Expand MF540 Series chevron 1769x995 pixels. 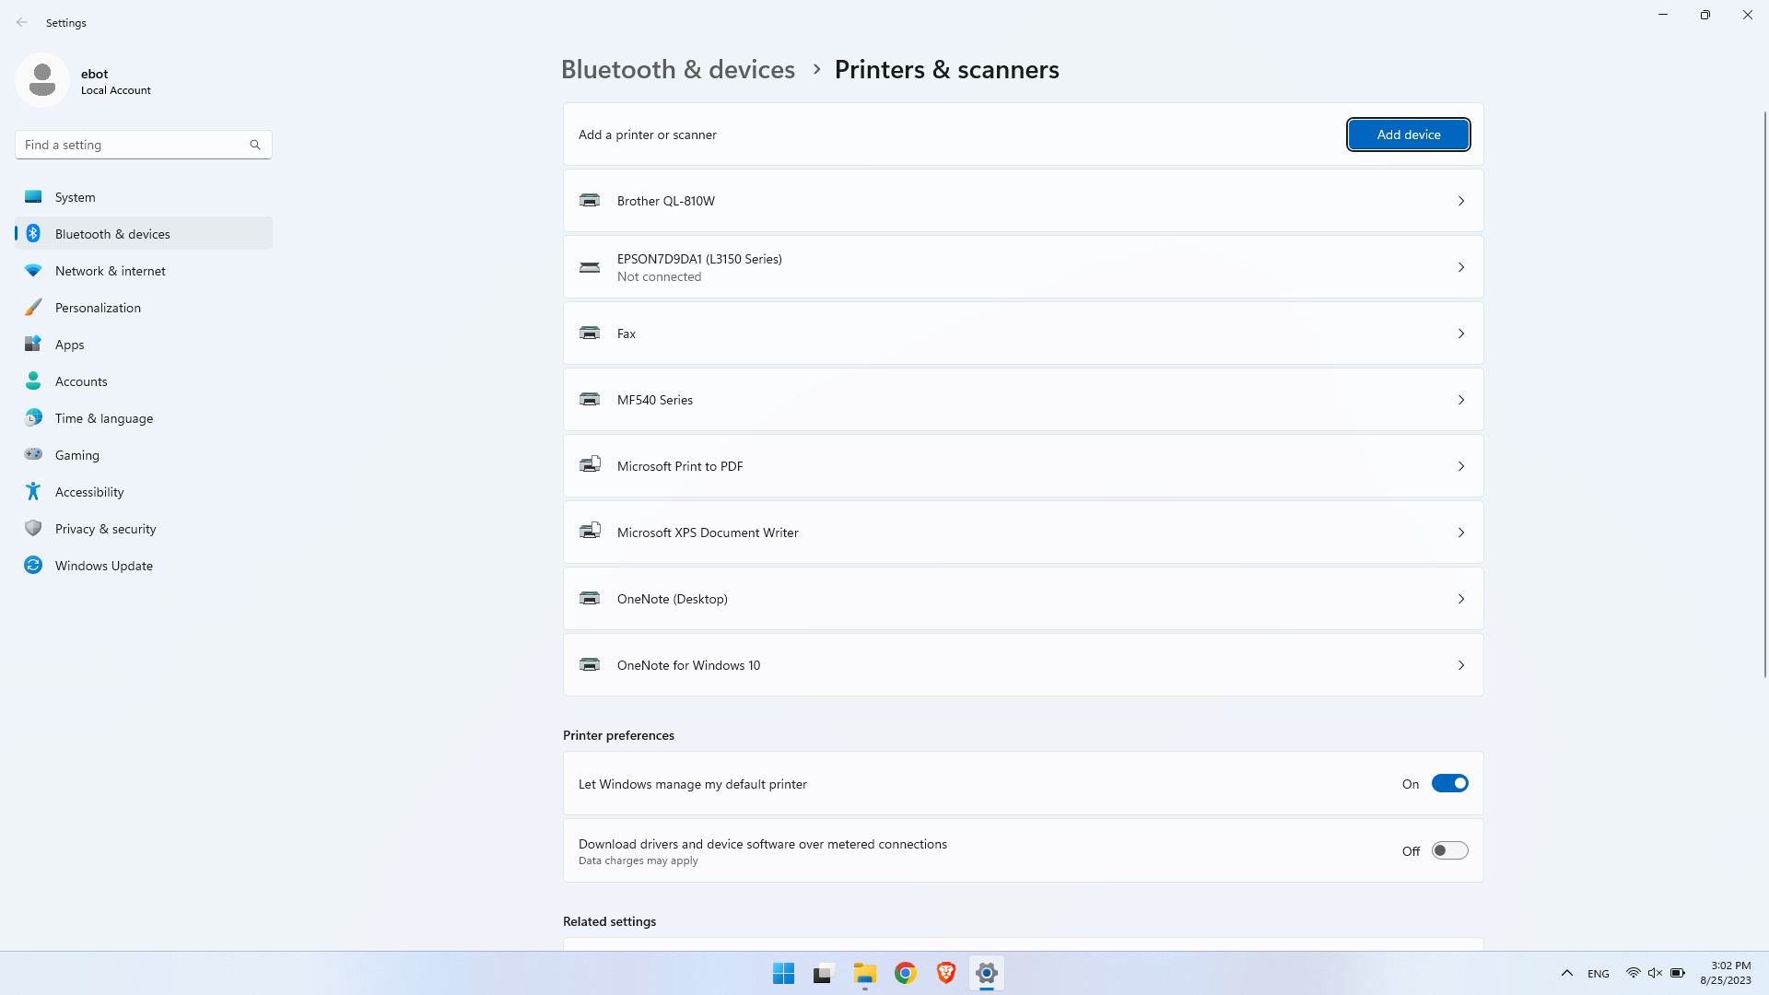[x=1461, y=400]
